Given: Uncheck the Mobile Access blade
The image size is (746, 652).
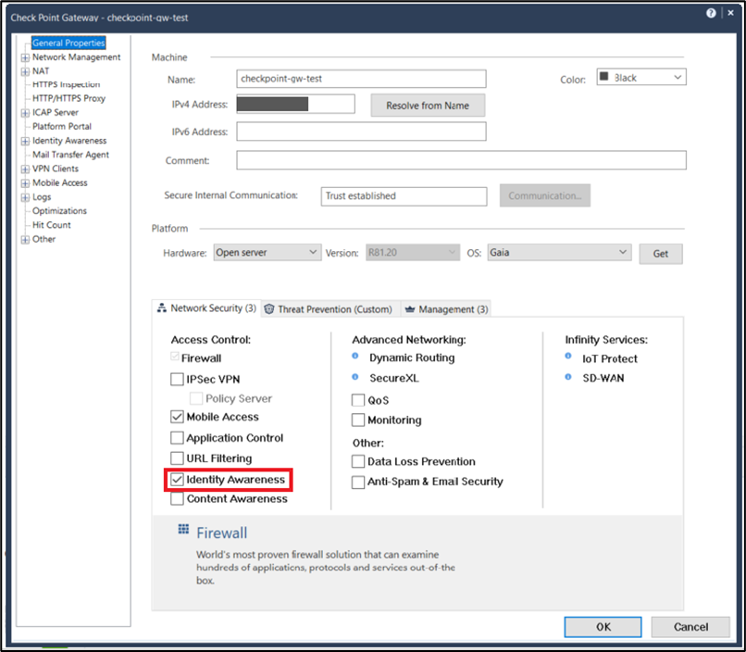Looking at the screenshot, I should coord(178,418).
